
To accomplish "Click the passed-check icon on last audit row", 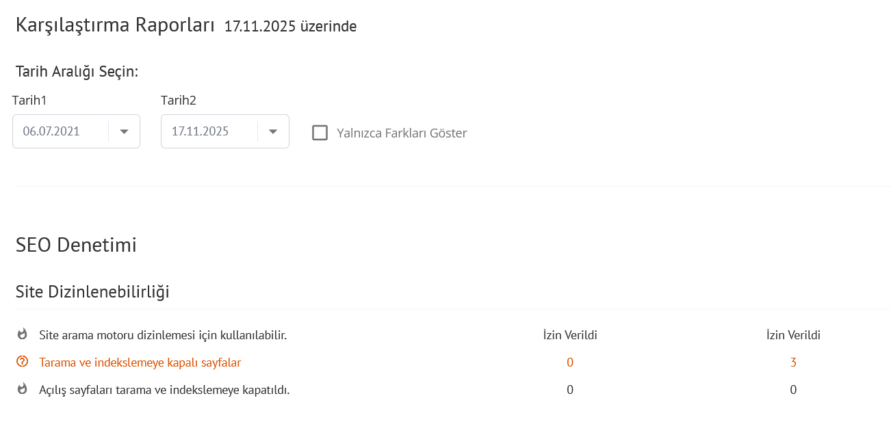I will pyautogui.click(x=21, y=389).
